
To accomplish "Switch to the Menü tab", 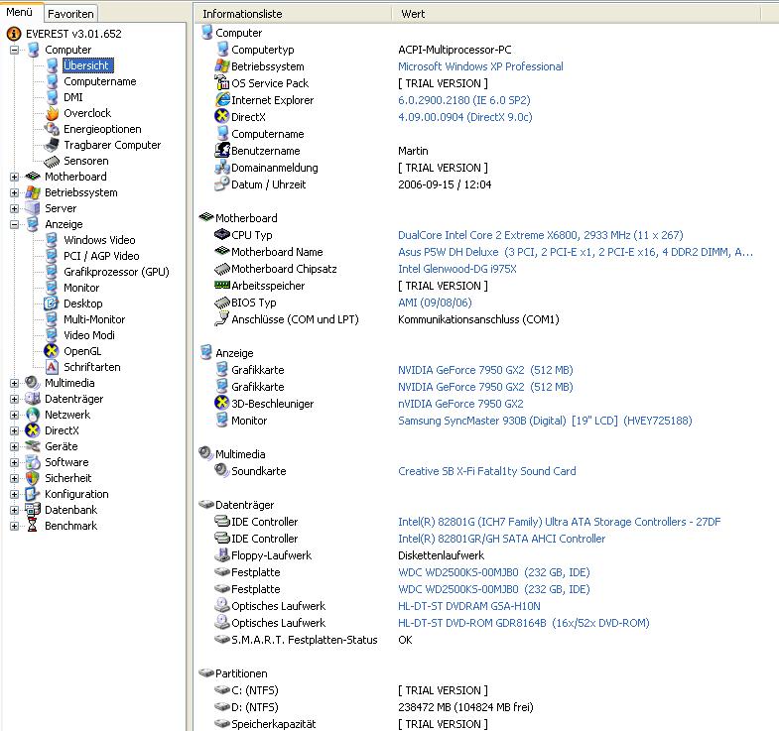I will pyautogui.click(x=20, y=12).
